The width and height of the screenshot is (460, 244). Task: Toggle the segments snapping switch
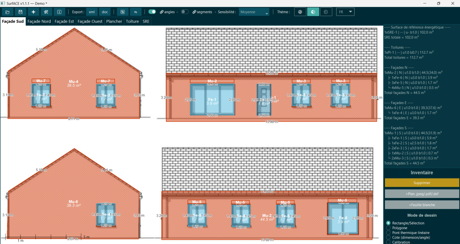point(185,12)
